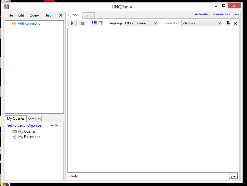Open the Connection dropdown showing <None>
The image size is (247, 186).
tap(202, 23)
